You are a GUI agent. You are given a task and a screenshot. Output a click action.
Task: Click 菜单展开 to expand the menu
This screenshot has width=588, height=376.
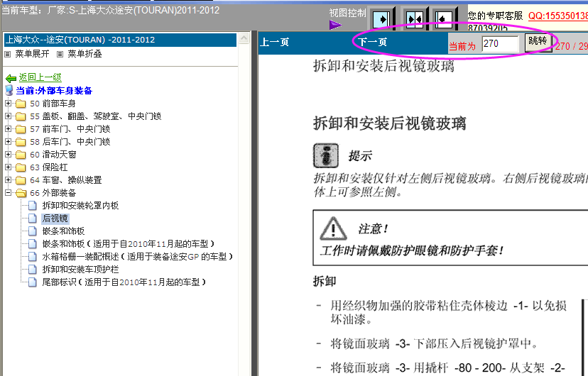point(32,54)
